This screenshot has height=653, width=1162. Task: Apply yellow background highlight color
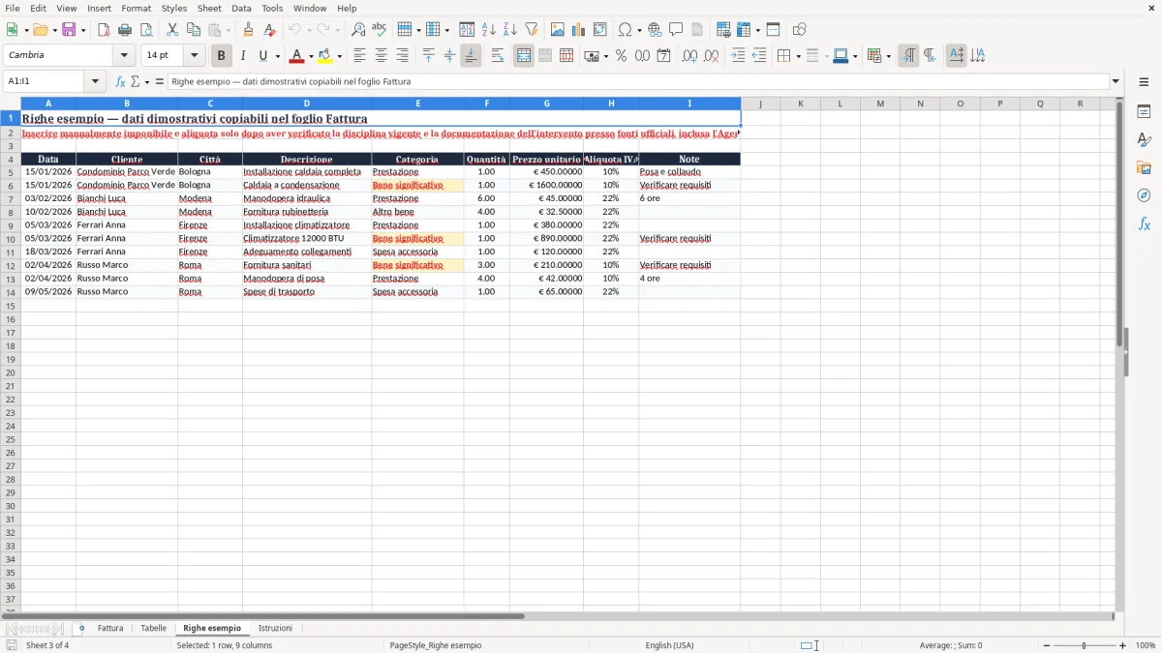(325, 56)
